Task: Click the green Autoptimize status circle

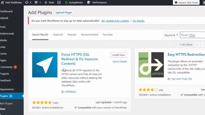Action: click(66, 3)
